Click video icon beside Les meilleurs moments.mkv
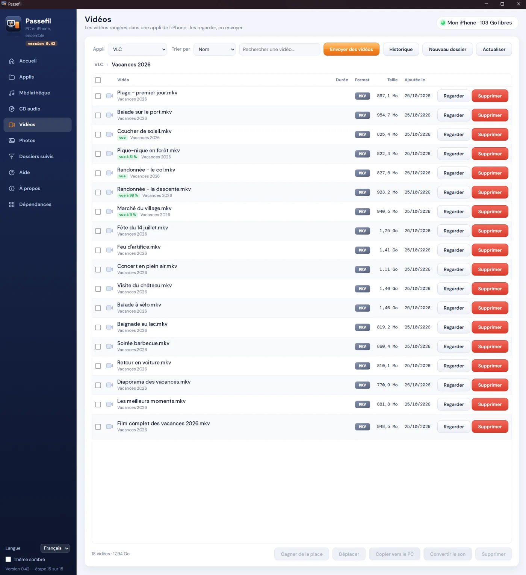Screen dimensions: 526x575 pos(109,404)
